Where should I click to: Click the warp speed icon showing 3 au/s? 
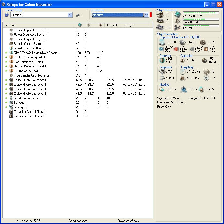[x=201, y=89]
